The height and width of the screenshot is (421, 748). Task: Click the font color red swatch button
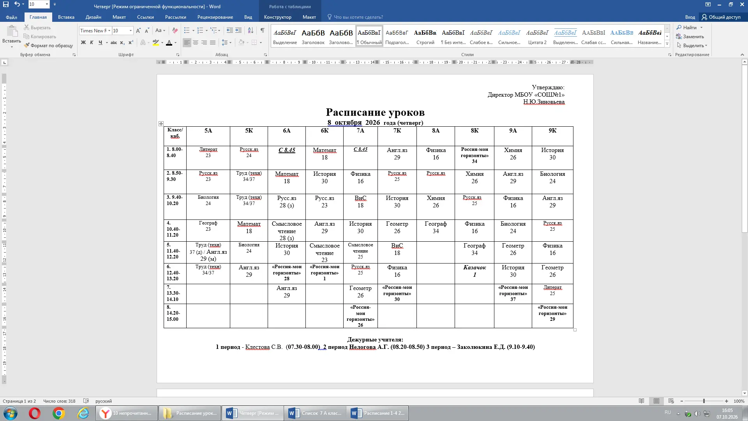[169, 42]
